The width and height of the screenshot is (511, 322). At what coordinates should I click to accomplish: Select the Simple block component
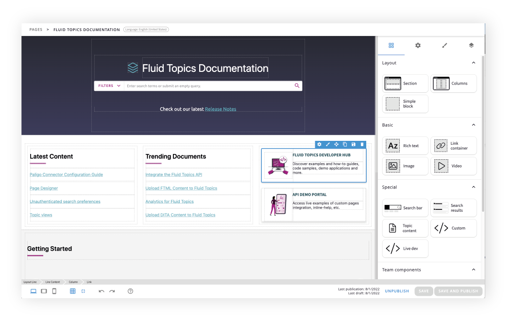[405, 103]
